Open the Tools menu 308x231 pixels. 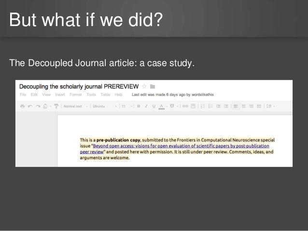pos(91,95)
